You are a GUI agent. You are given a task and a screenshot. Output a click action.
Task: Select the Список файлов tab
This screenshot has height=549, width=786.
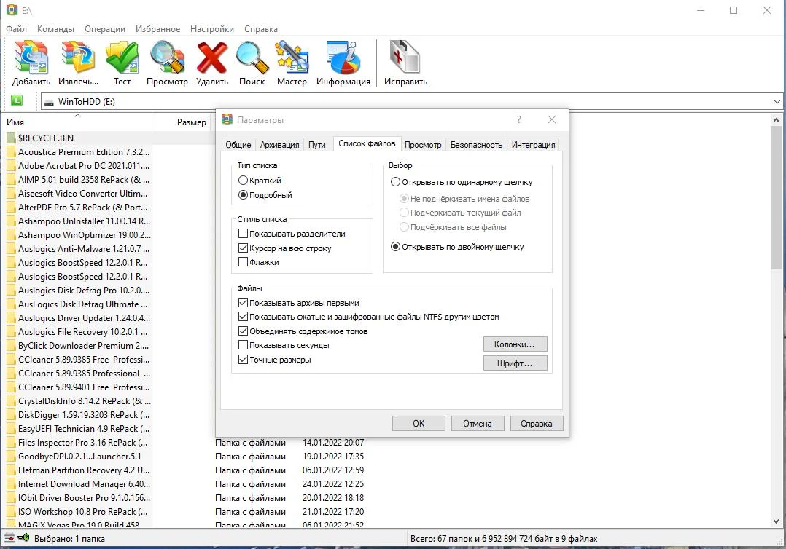coord(367,143)
